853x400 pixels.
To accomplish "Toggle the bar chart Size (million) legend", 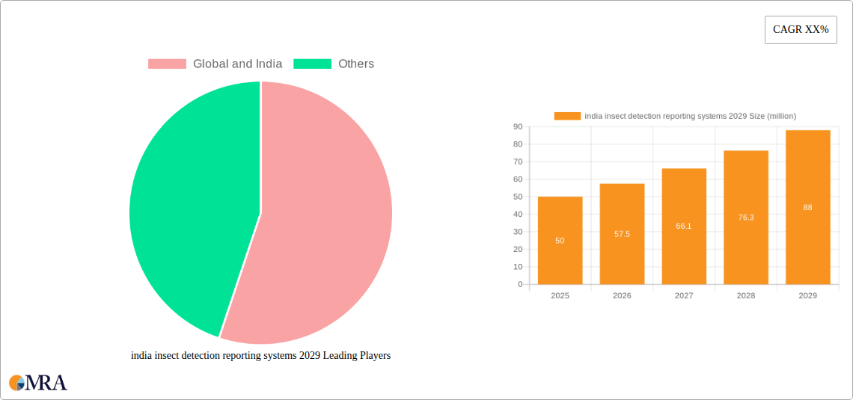I will coord(675,116).
